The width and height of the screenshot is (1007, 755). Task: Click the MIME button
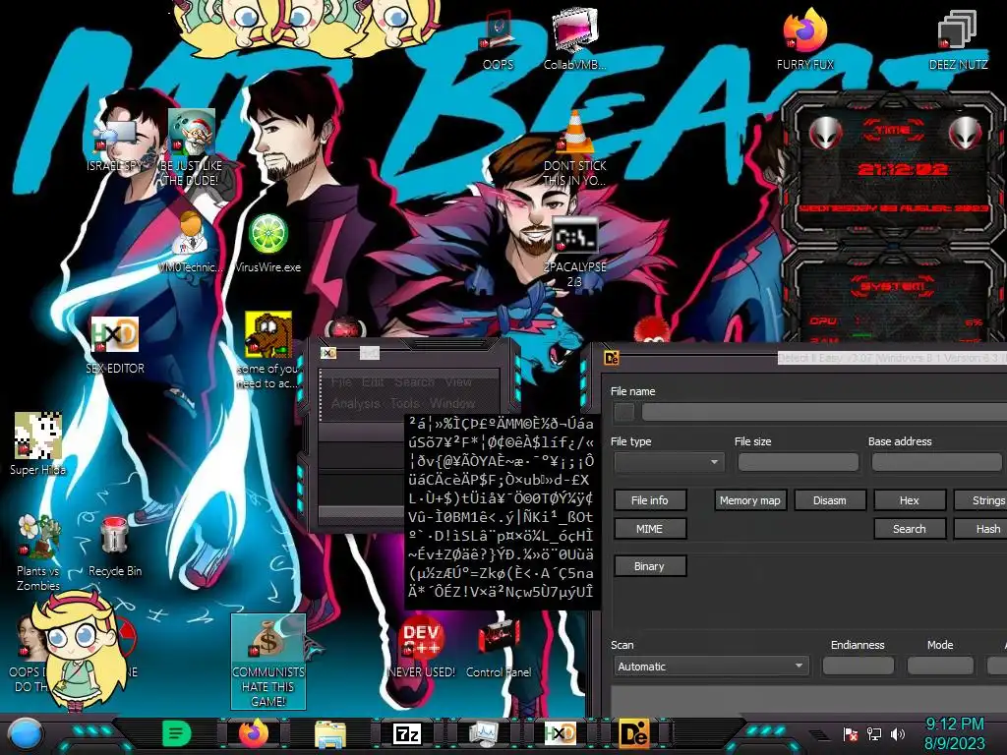(650, 529)
